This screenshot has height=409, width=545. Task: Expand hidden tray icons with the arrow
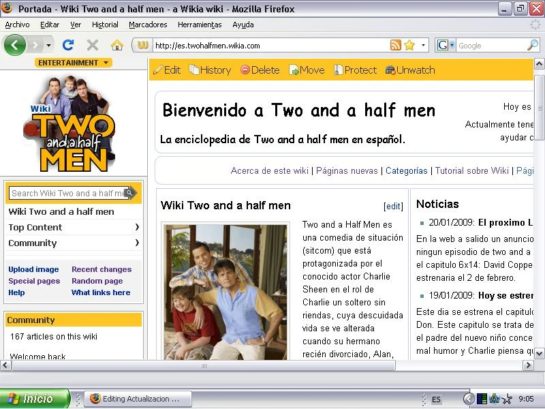(469, 399)
